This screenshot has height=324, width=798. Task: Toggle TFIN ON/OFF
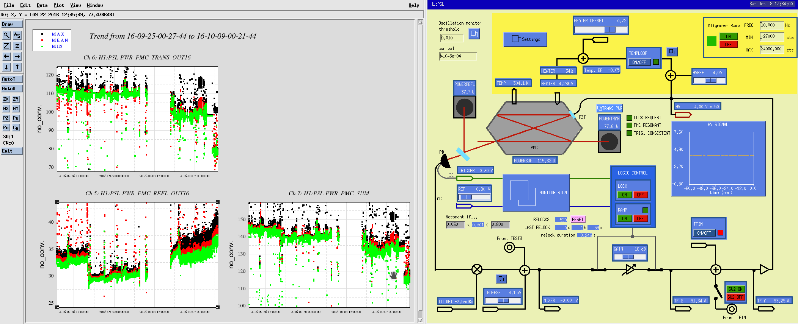pos(704,233)
